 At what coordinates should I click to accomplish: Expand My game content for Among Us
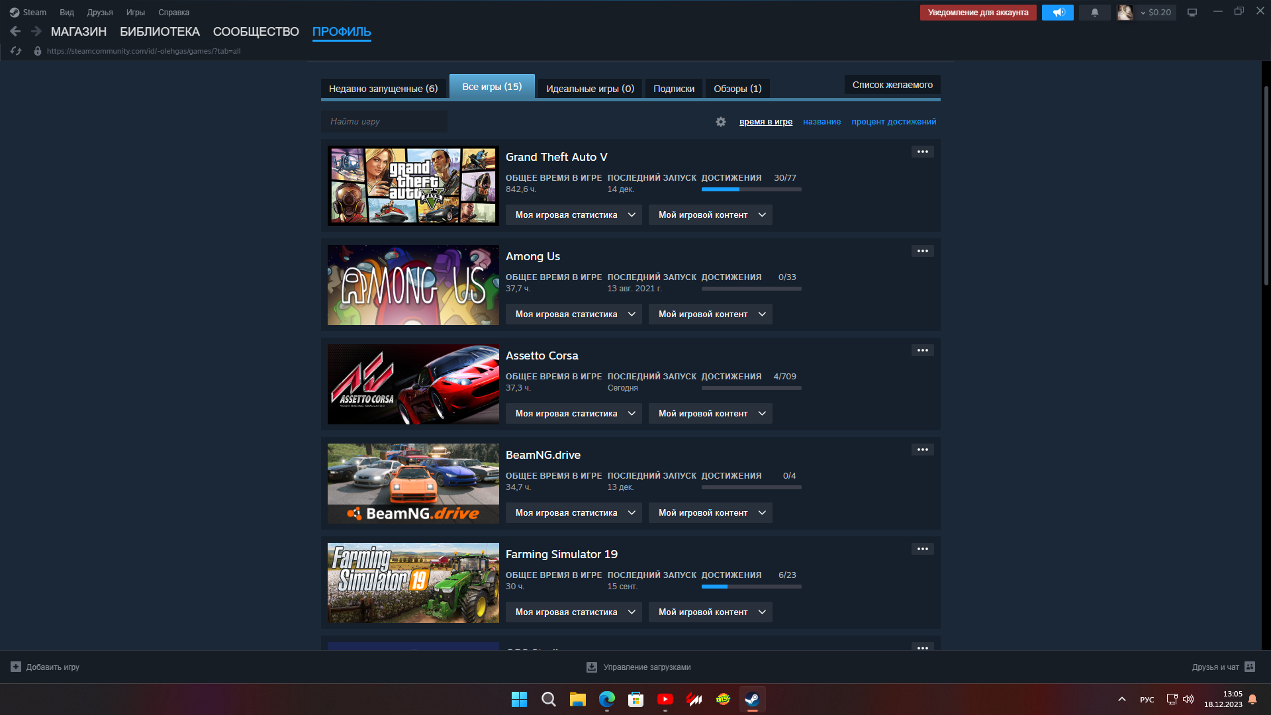coord(710,314)
